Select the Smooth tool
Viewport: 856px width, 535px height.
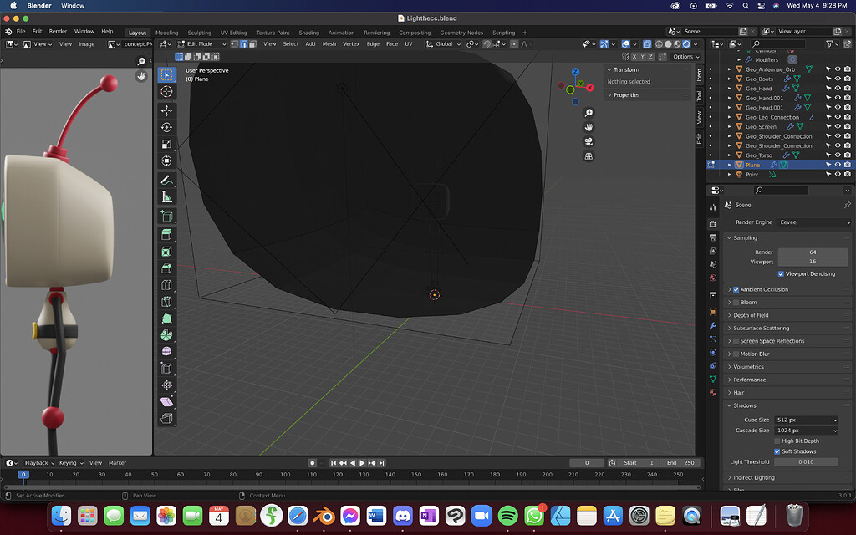pyautogui.click(x=166, y=352)
